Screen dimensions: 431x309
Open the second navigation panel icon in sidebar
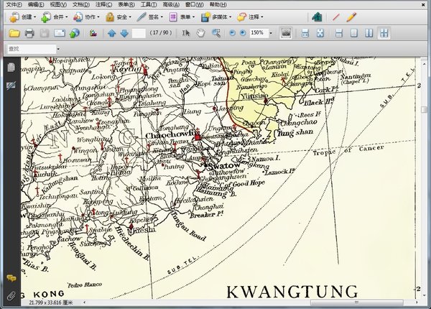point(11,86)
